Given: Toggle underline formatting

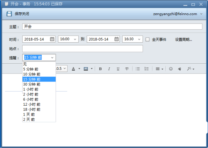Looking at the screenshot, I should tap(118, 69).
